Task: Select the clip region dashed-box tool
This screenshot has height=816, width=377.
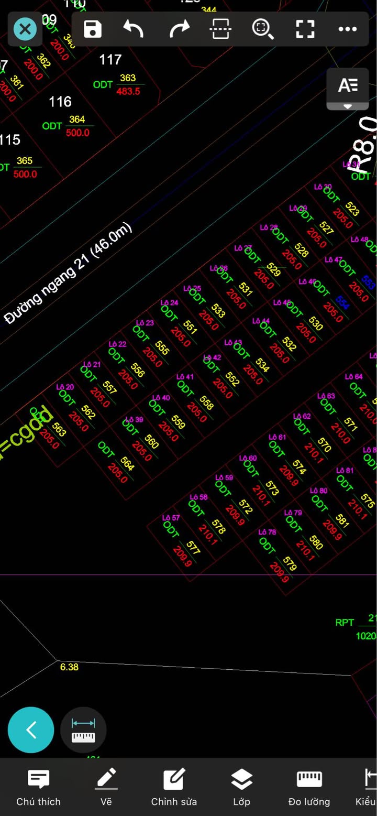Action: (x=220, y=29)
